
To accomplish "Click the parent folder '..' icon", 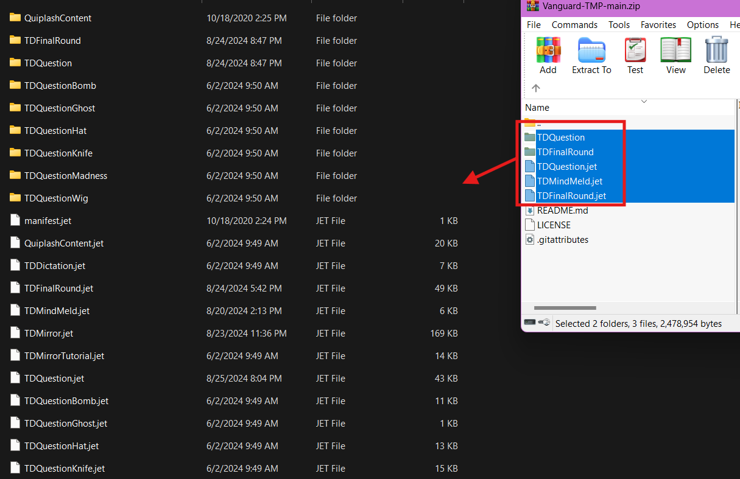I will coord(529,122).
